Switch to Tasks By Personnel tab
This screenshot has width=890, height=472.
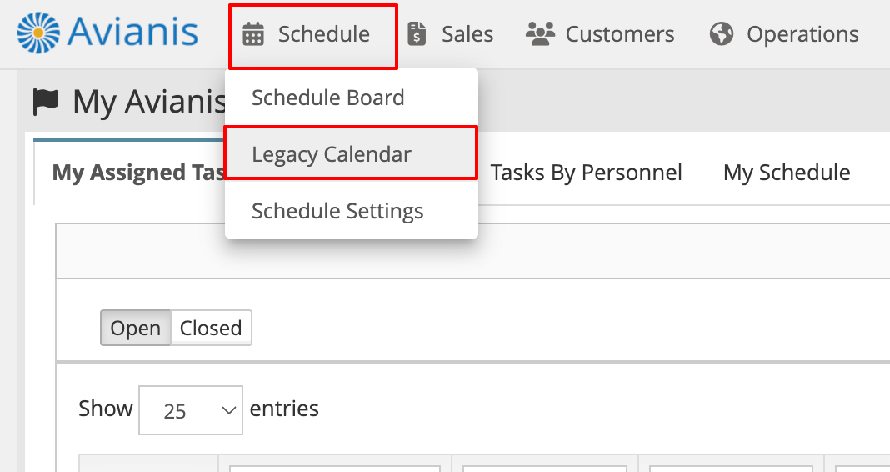(x=587, y=173)
